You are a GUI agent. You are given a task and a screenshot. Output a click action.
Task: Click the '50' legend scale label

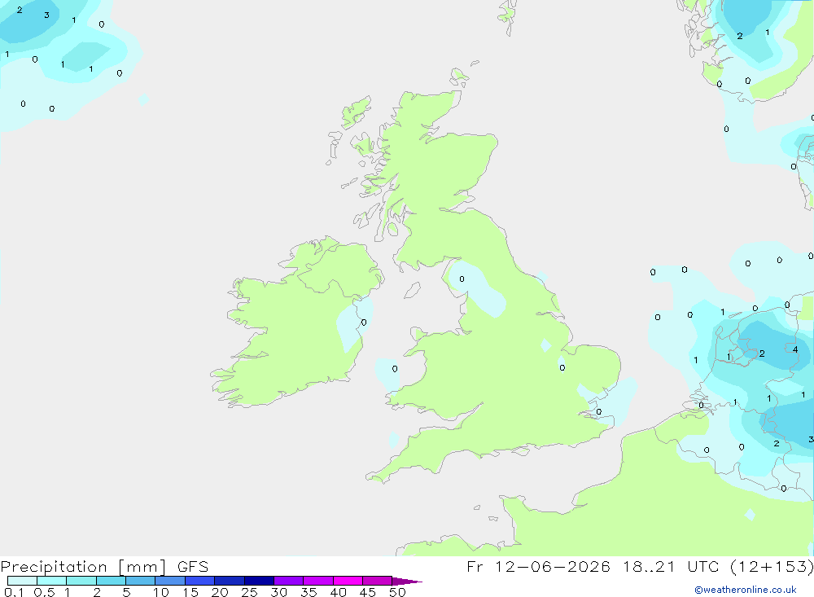[x=397, y=592]
